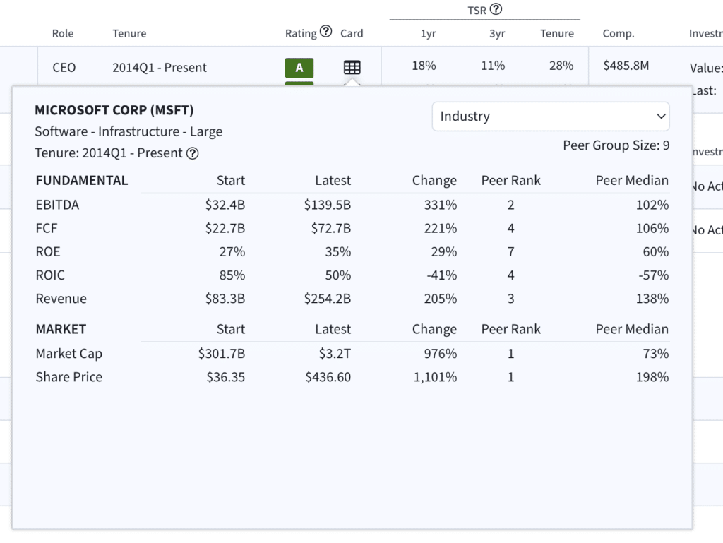Click the 3yr TSR column header

[497, 34]
